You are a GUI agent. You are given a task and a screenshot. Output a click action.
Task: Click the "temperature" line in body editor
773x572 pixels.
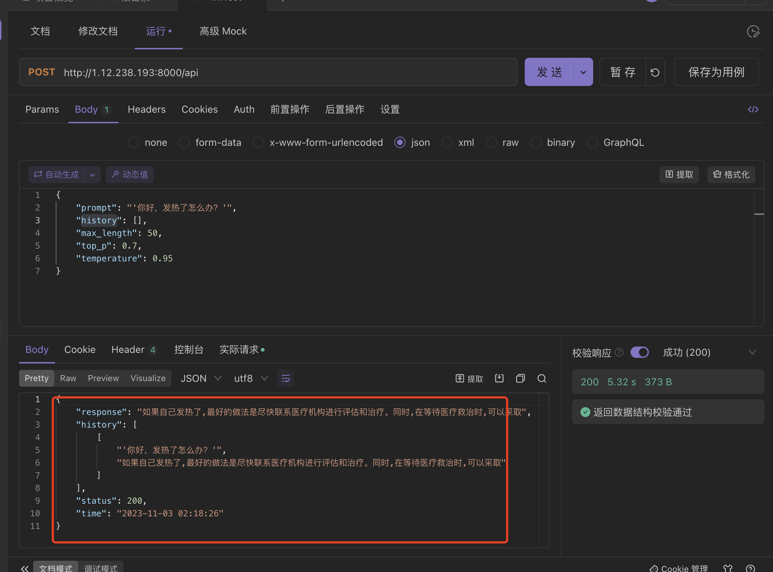click(x=124, y=259)
